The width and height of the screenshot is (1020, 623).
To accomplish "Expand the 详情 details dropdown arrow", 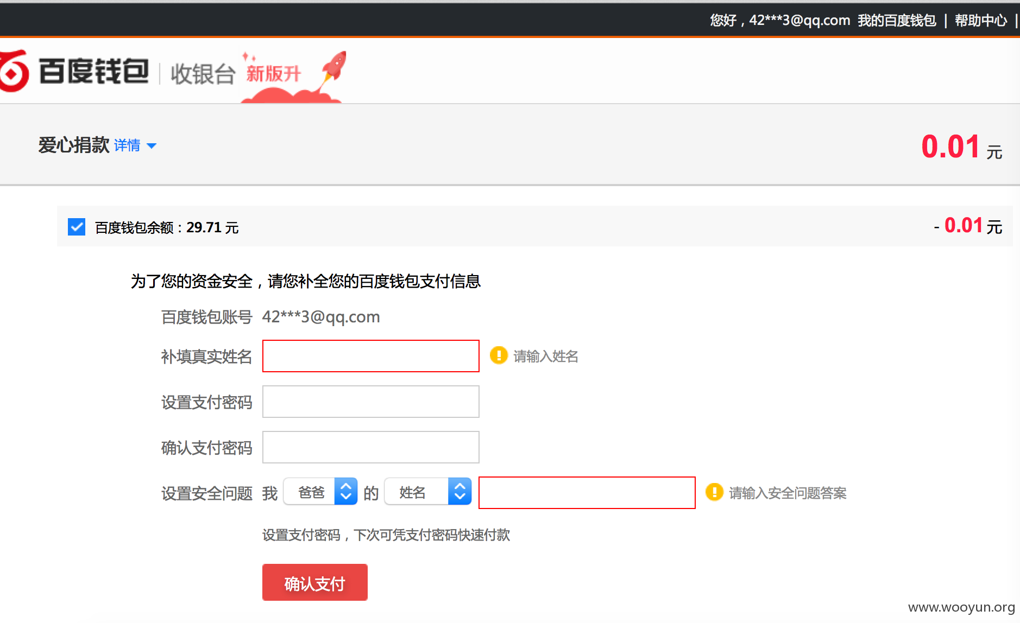I will click(152, 146).
